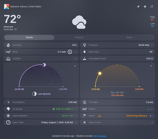Open the Air Quality dropdown arrow
This screenshot has width=158, height=139.
click(x=76, y=109)
